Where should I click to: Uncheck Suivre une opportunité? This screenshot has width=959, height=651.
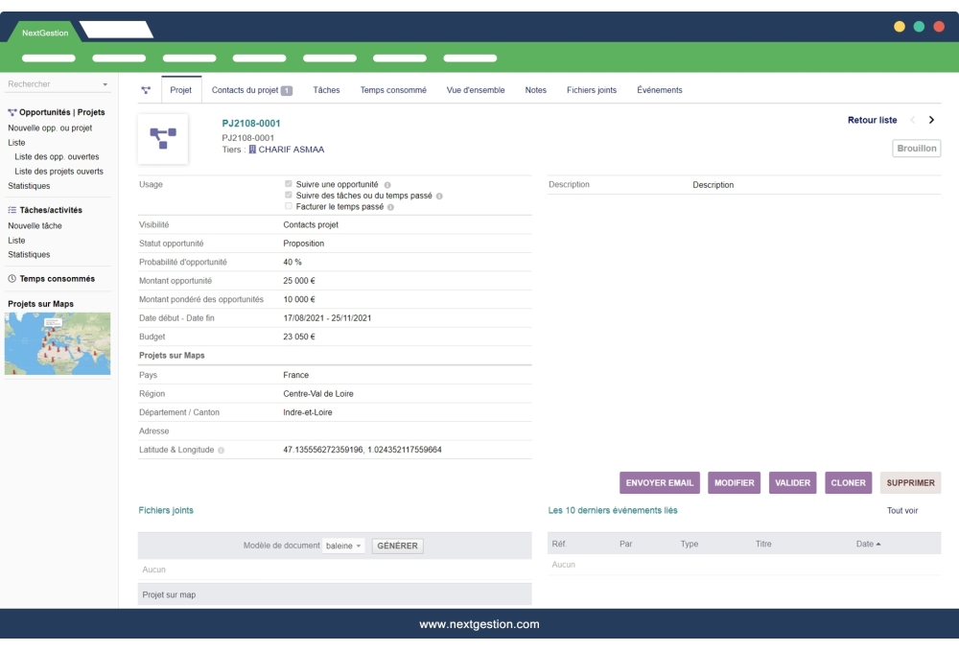click(289, 183)
